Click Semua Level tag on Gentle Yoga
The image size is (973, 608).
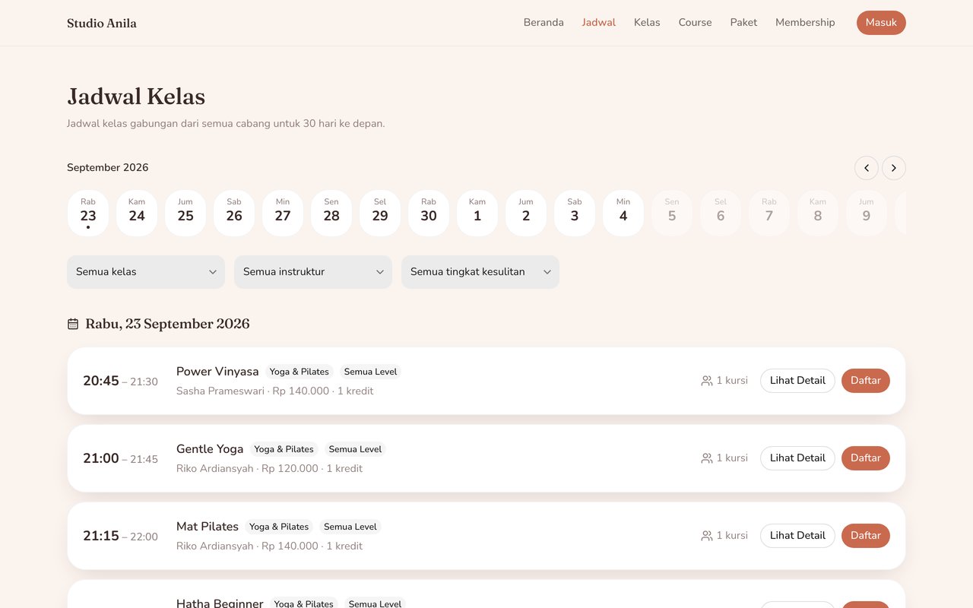click(x=356, y=449)
